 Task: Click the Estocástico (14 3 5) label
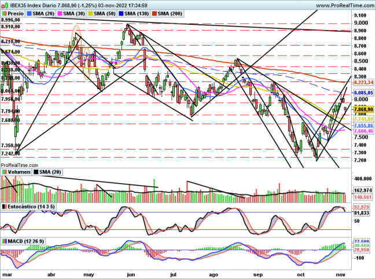pos(28,206)
